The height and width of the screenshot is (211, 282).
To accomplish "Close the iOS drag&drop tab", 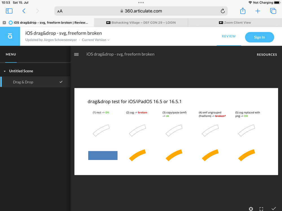I will point(4,23).
